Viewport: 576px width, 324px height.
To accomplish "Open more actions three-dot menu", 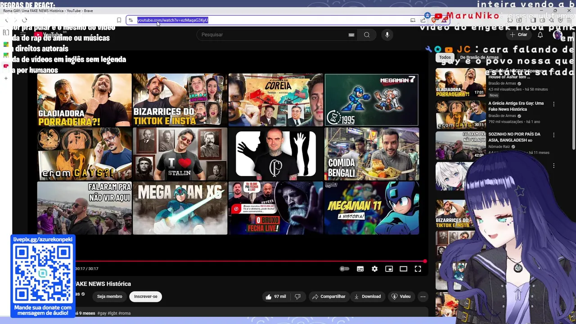I will pos(423,297).
